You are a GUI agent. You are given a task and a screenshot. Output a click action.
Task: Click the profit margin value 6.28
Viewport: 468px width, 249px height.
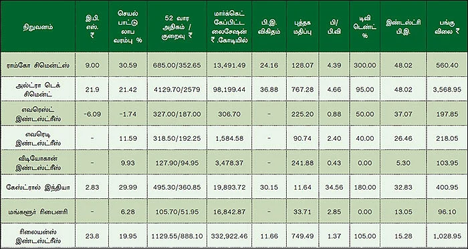(x=128, y=212)
